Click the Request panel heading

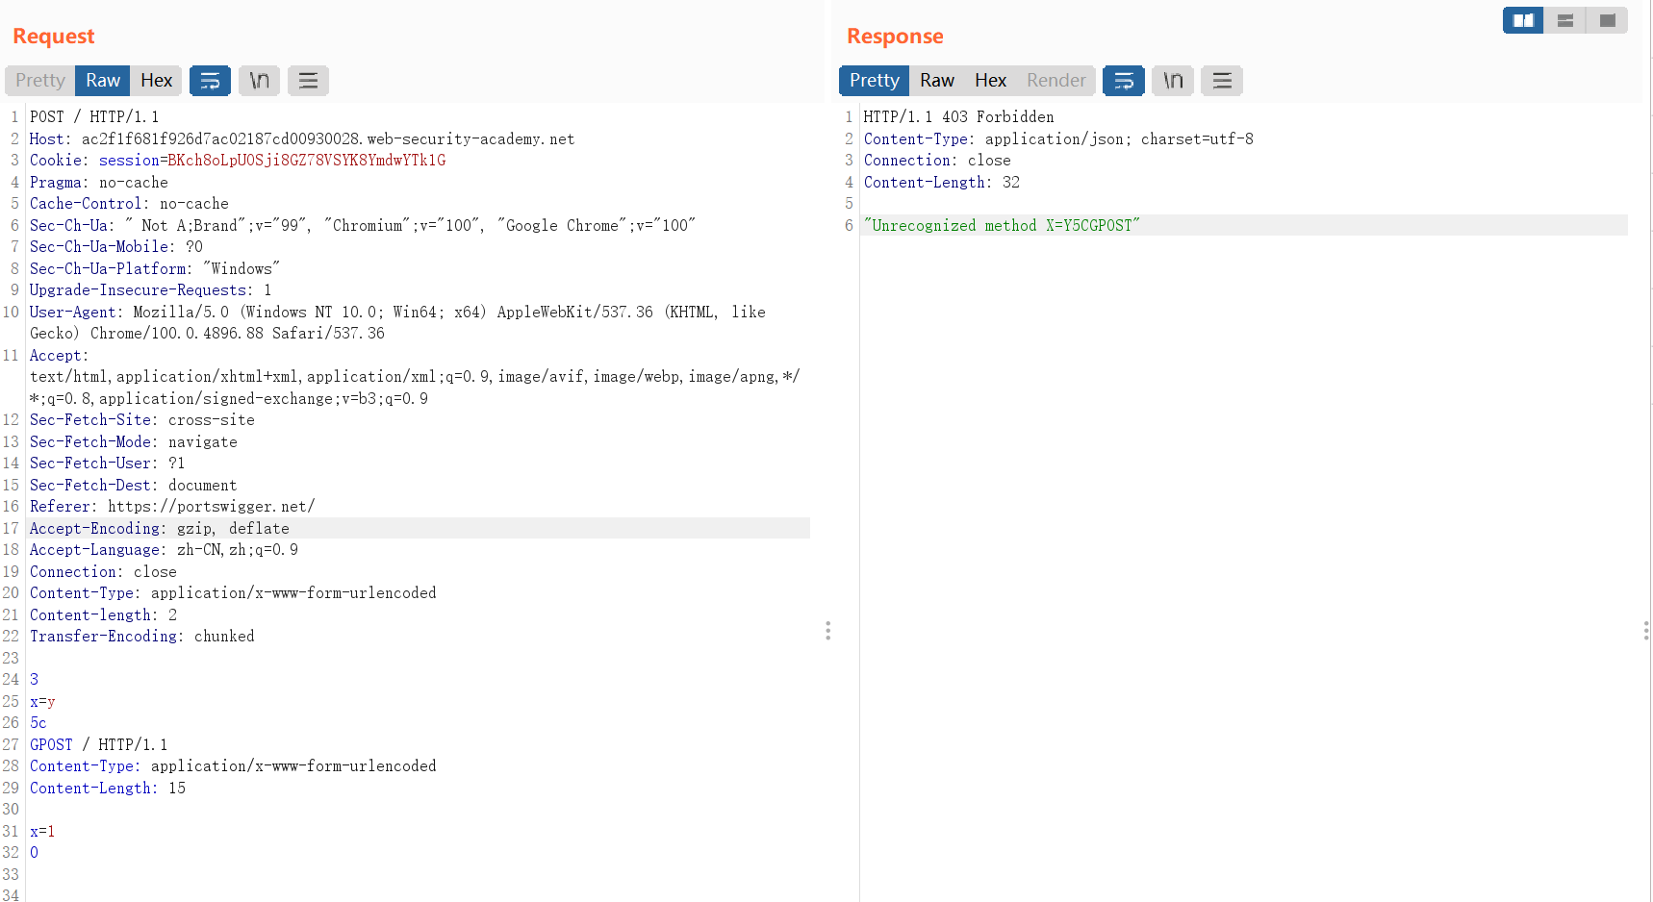coord(54,37)
